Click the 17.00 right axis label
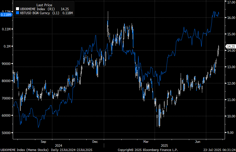This screenshot has height=152, width=236. pyautogui.click(x=231, y=2)
